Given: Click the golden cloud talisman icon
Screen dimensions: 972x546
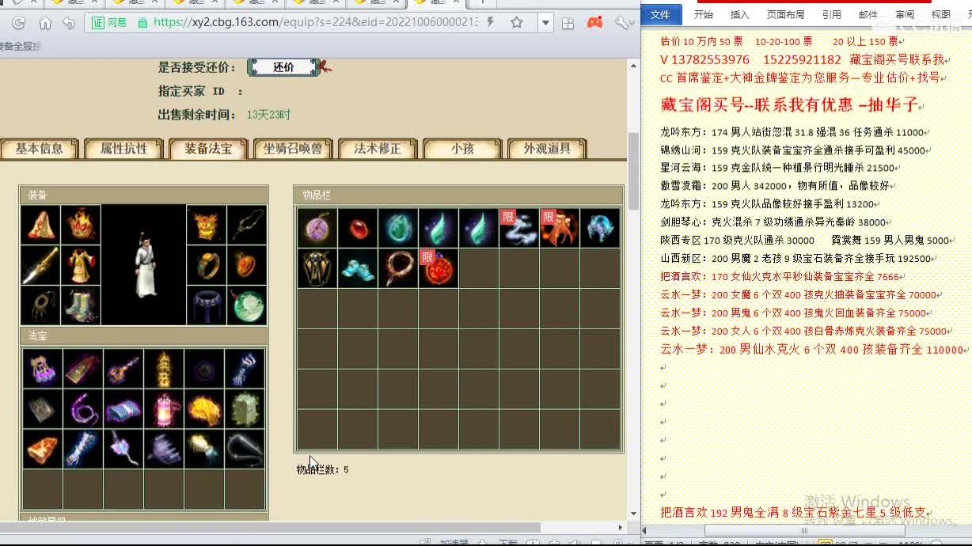Looking at the screenshot, I should 204,408.
